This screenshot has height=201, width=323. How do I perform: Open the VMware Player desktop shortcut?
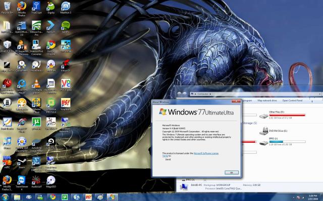pyautogui.click(x=36, y=106)
